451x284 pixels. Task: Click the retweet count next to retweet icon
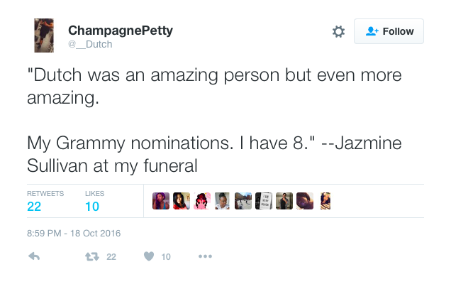click(111, 257)
